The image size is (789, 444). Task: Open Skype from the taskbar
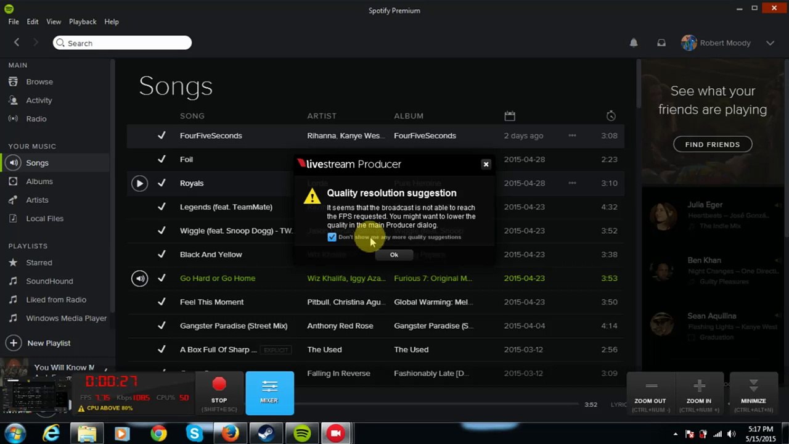click(x=194, y=434)
